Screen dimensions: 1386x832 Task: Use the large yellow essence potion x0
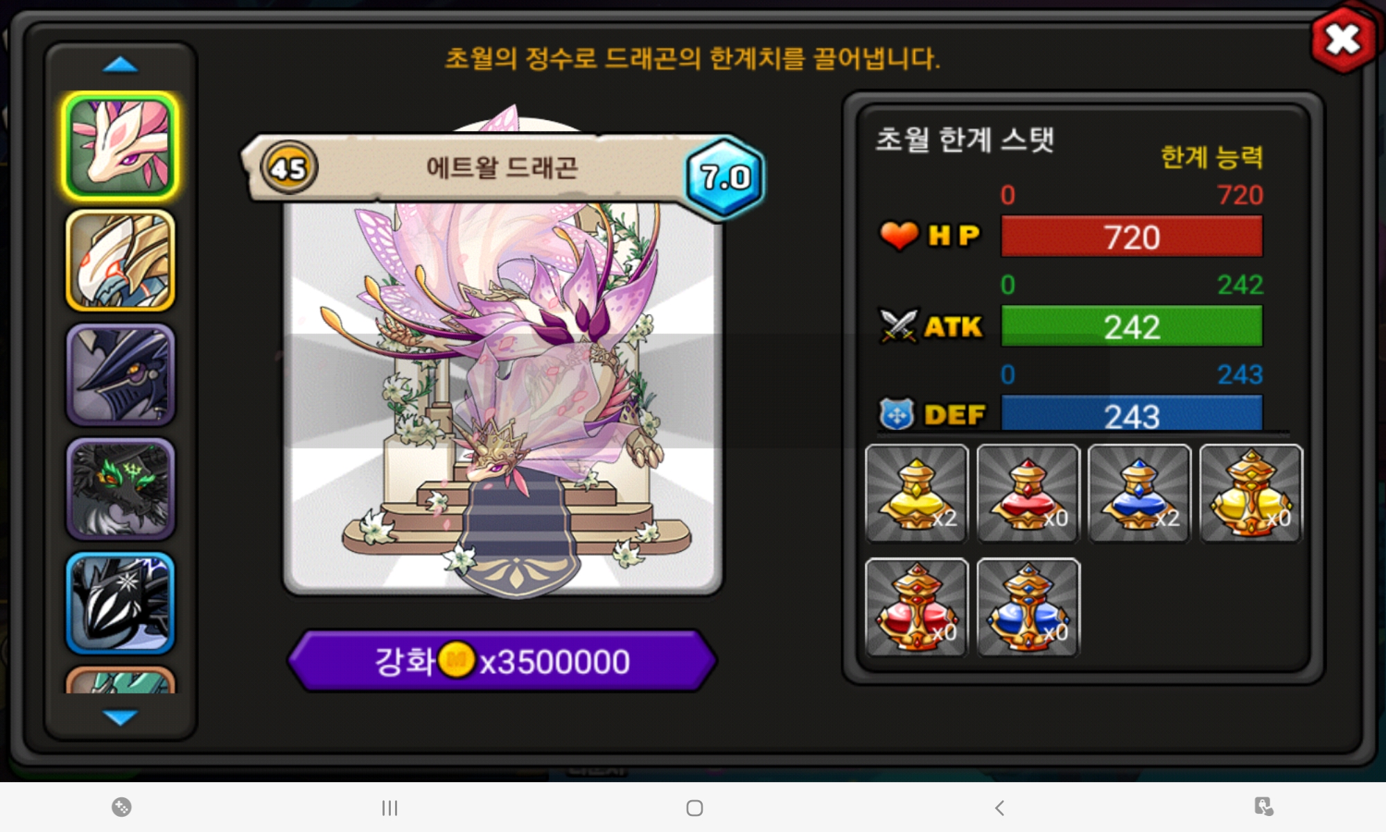[x=1252, y=494]
